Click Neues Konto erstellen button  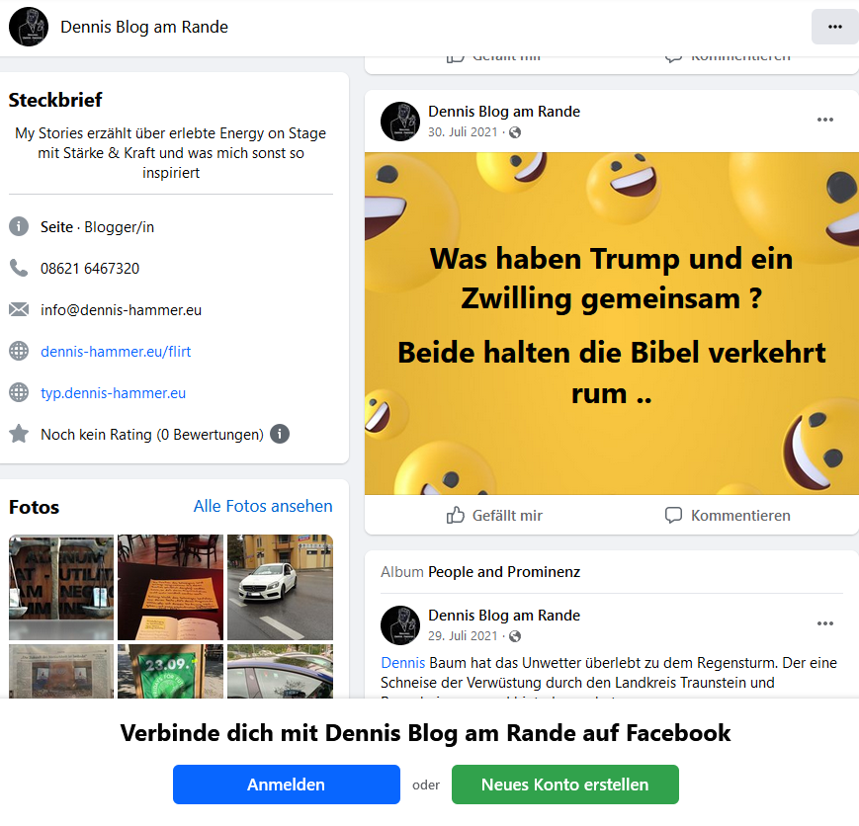565,785
